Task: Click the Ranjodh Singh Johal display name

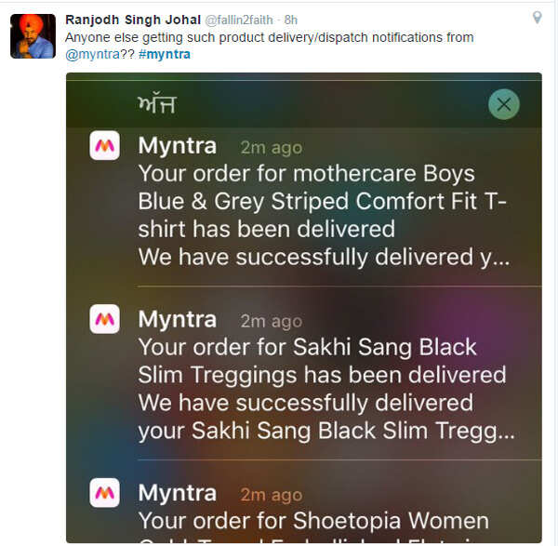Action: [x=133, y=20]
